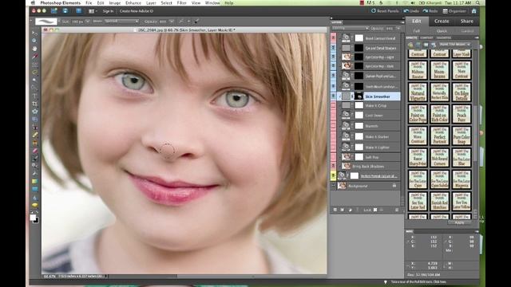Show the Warmth layer
511x287 pixels.
(334, 126)
